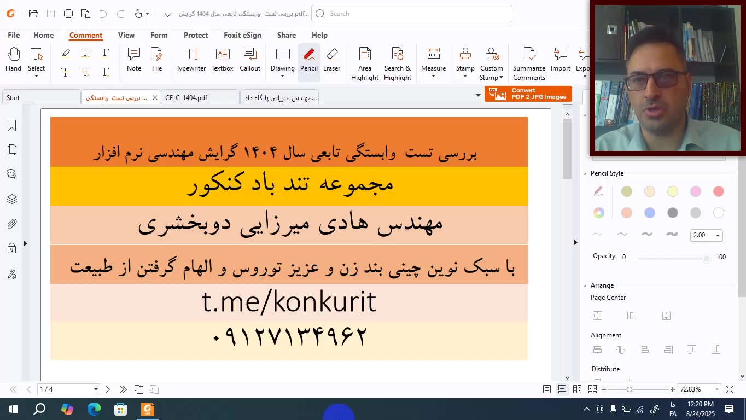Click Convert PDF 2 JPG Images banner
This screenshot has width=746, height=420.
point(528,94)
